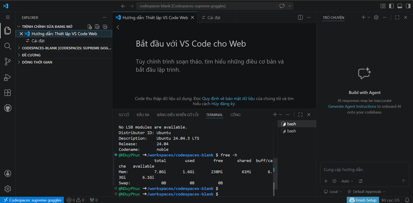The height and width of the screenshot is (203, 413).
Task: Open chat settings gear icon
Action: 376,17
